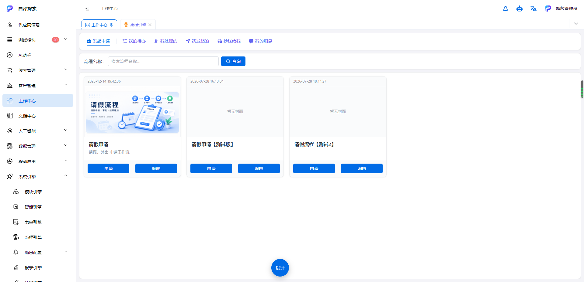Switch to 我发起的 tab
This screenshot has height=282, width=584.
pos(197,41)
